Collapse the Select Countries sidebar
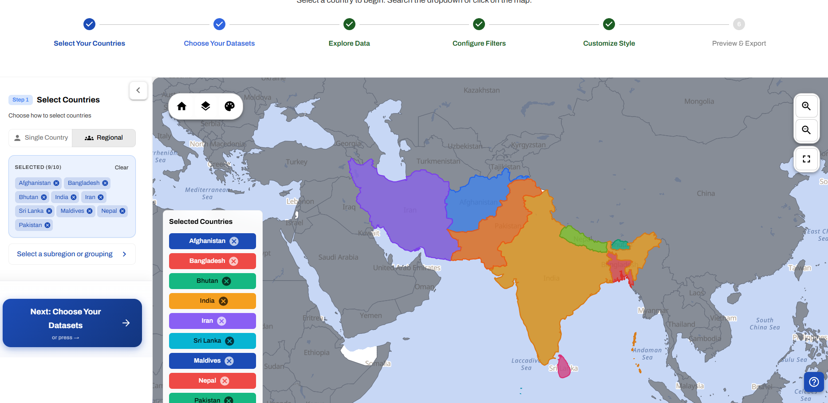This screenshot has height=403, width=828. [x=138, y=90]
